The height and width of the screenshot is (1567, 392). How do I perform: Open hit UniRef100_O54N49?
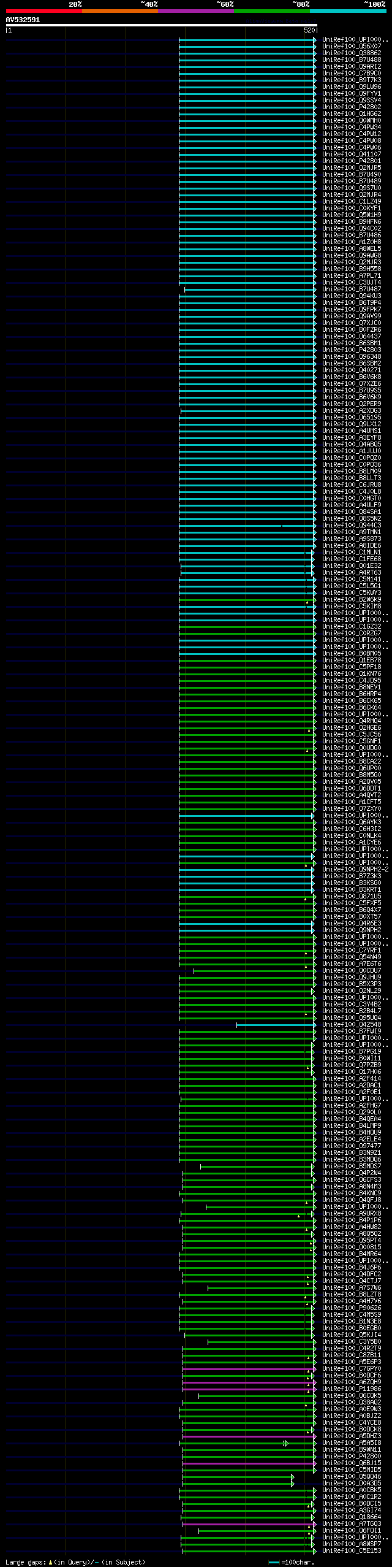pos(352,957)
